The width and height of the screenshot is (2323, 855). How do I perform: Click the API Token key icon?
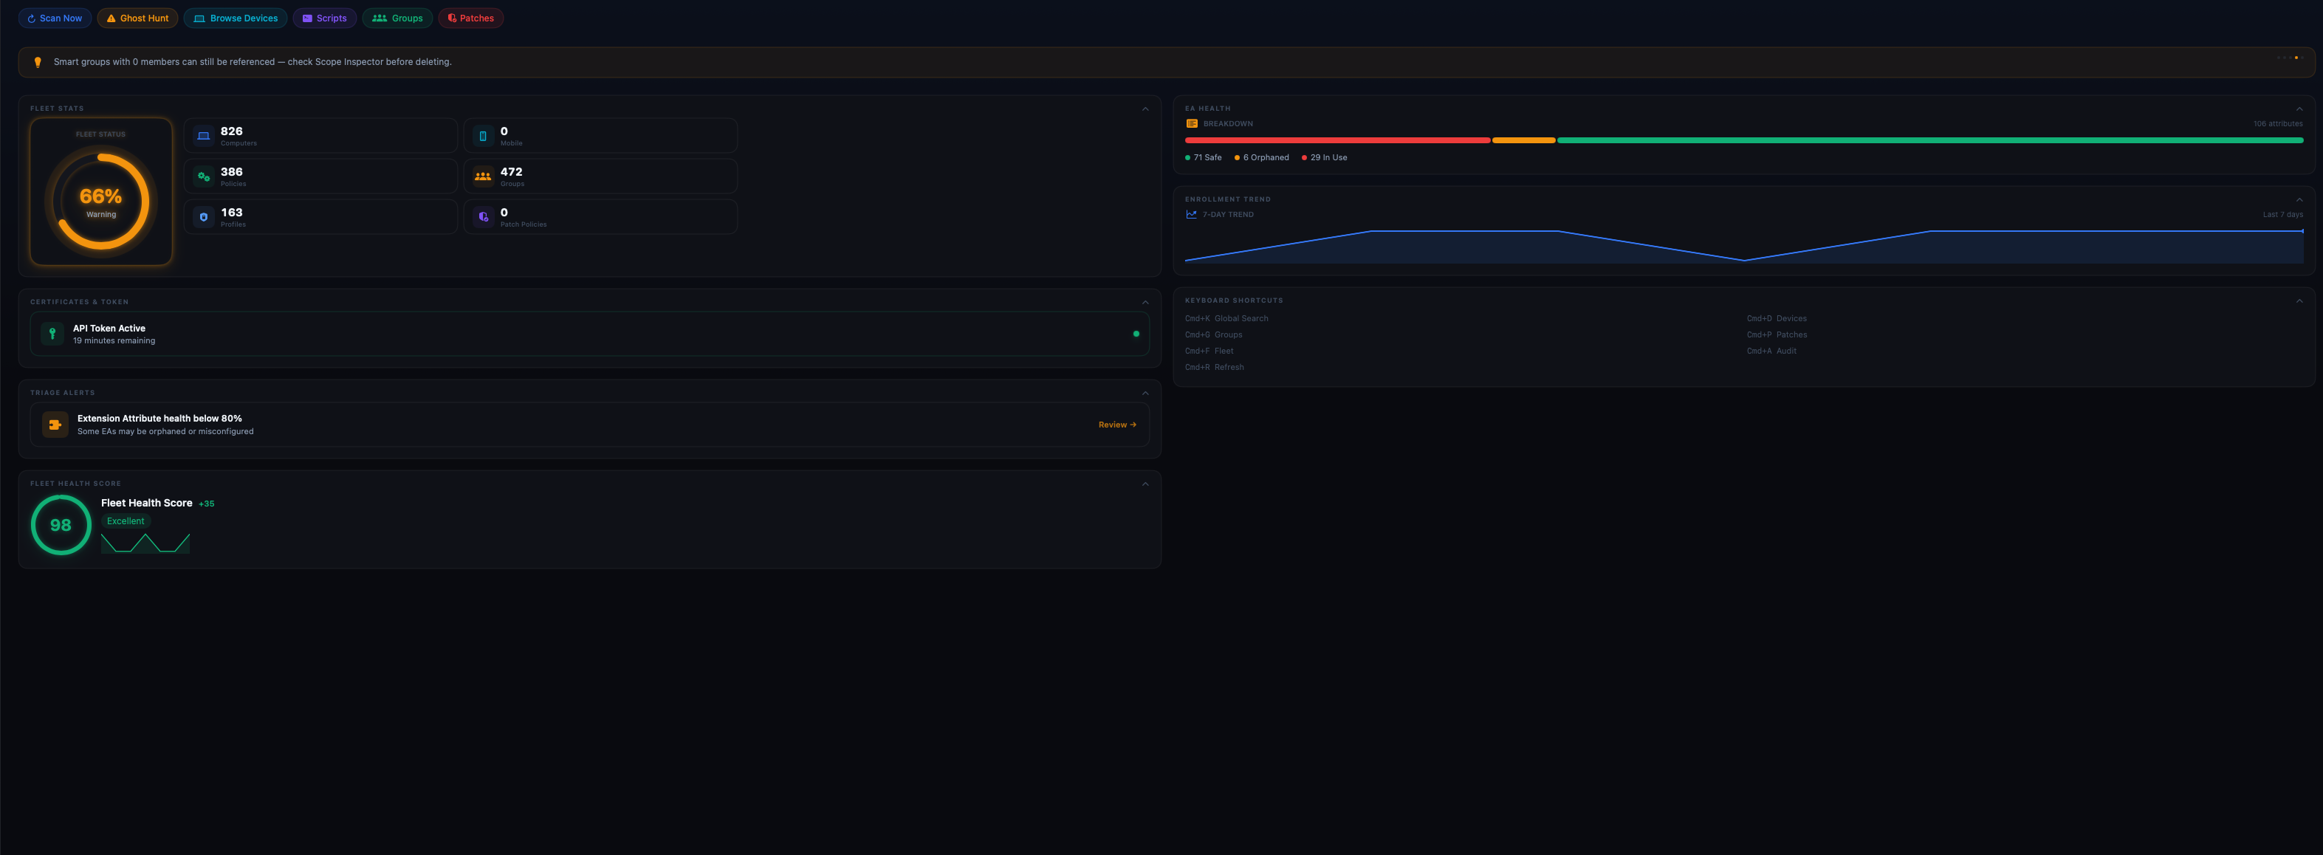pyautogui.click(x=52, y=334)
